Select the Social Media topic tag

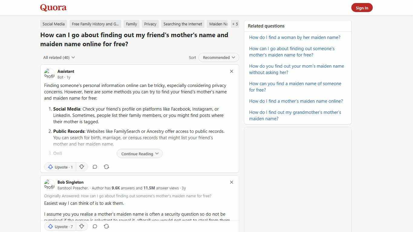click(54, 24)
